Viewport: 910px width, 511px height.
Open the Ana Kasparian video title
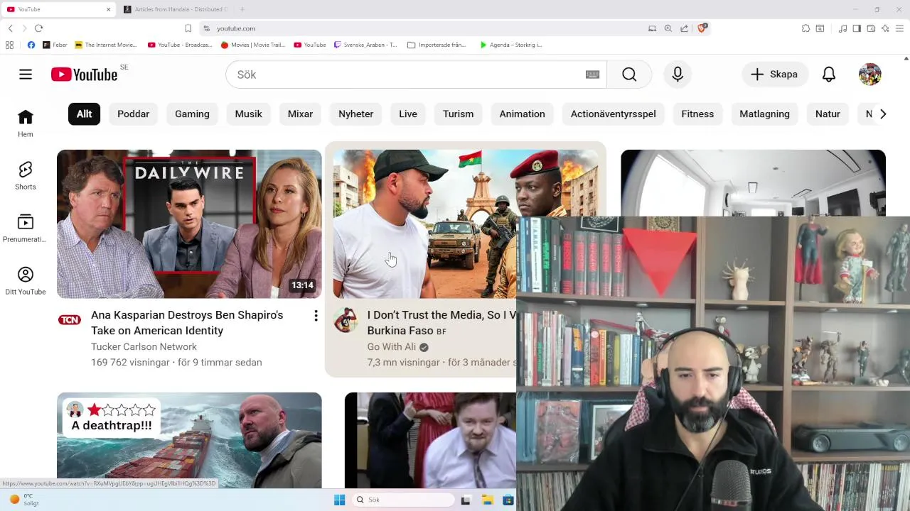pyautogui.click(x=187, y=323)
